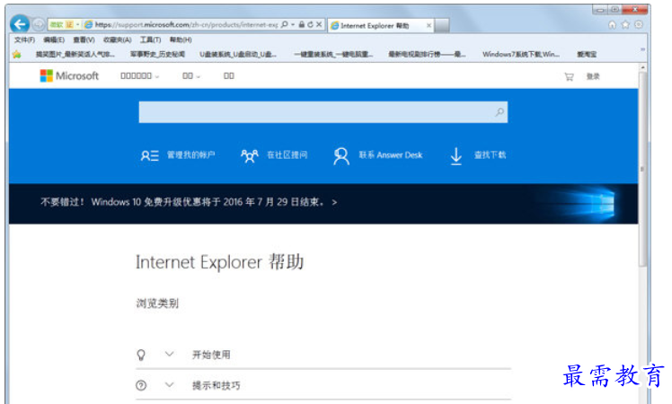
Task: Open the Tools gear icon
Action: pyautogui.click(x=639, y=25)
